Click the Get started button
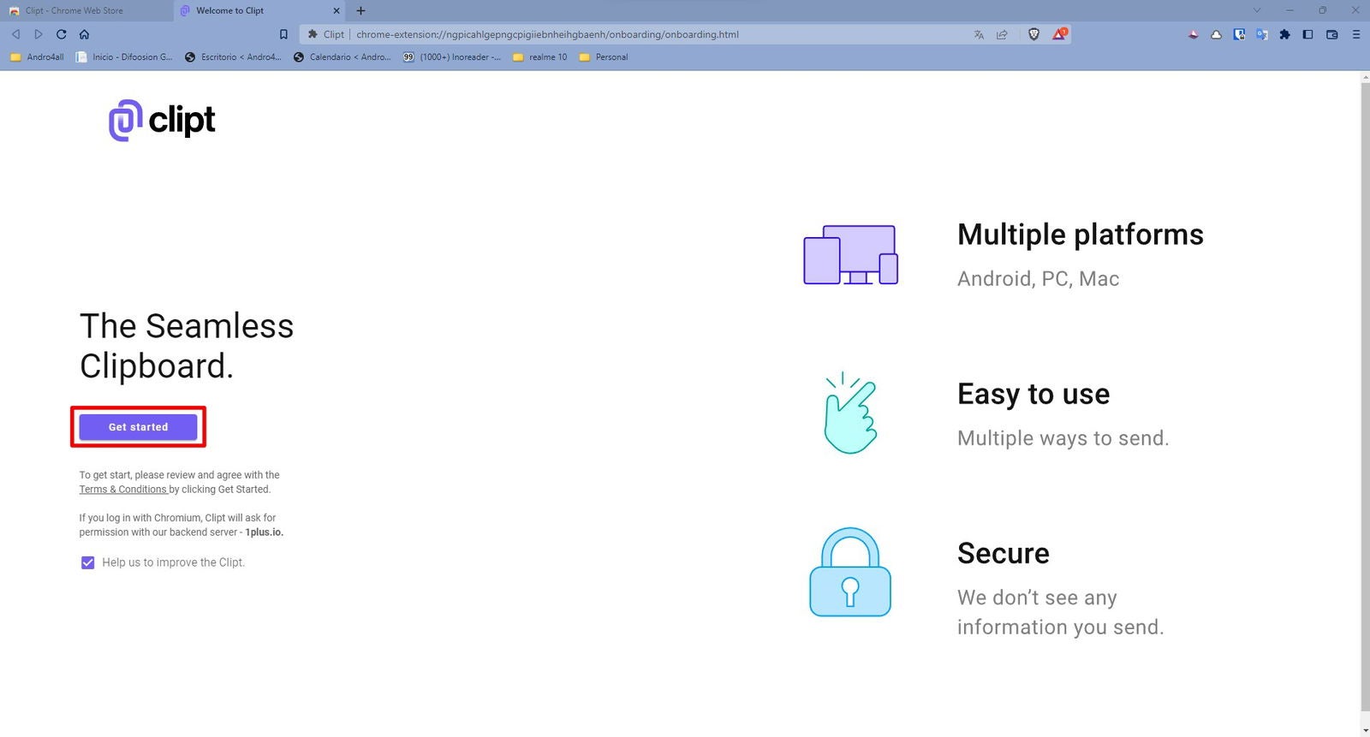The image size is (1370, 737). point(138,426)
